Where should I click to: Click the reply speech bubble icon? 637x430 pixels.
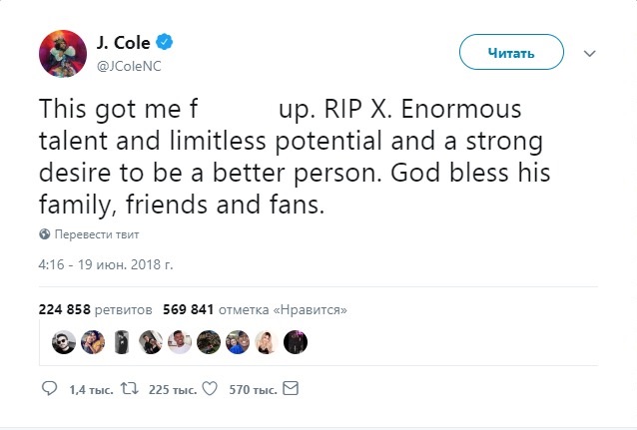pyautogui.click(x=49, y=388)
